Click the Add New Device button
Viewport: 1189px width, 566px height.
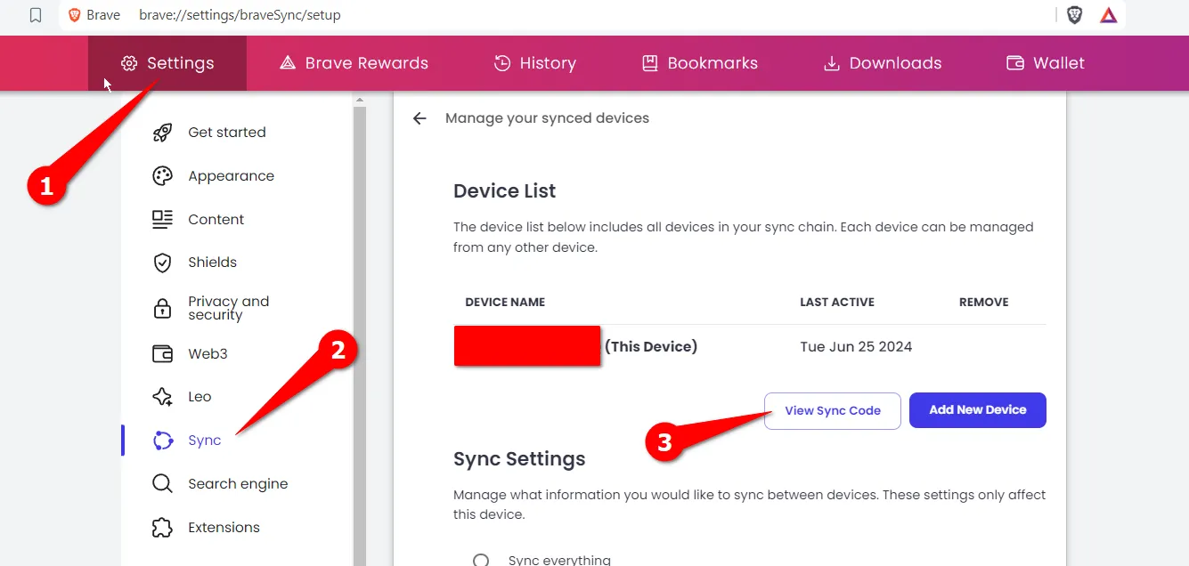[x=978, y=410]
